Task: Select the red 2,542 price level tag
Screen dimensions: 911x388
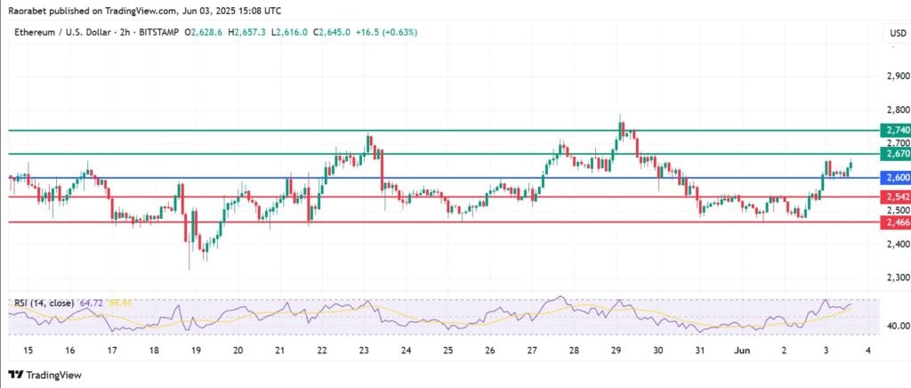Action: pos(896,196)
